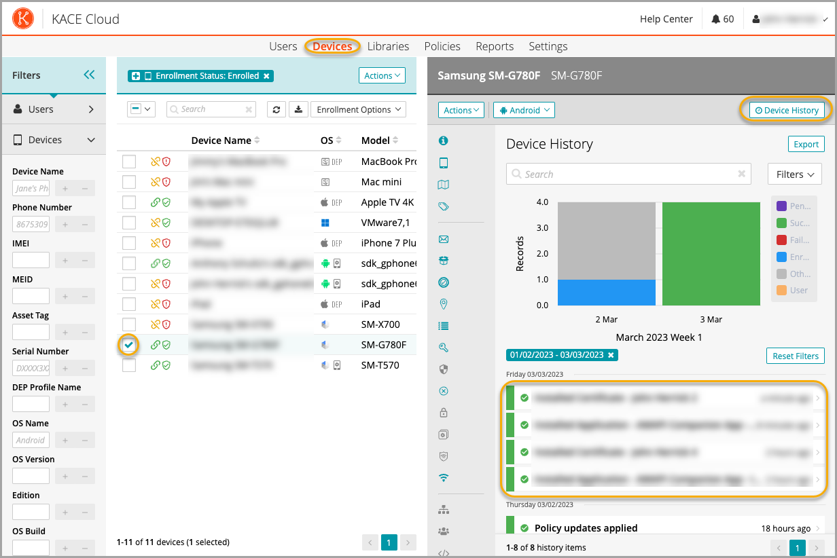Open the device info icon in sidebar
Screen dimensions: 837x558
(444, 141)
